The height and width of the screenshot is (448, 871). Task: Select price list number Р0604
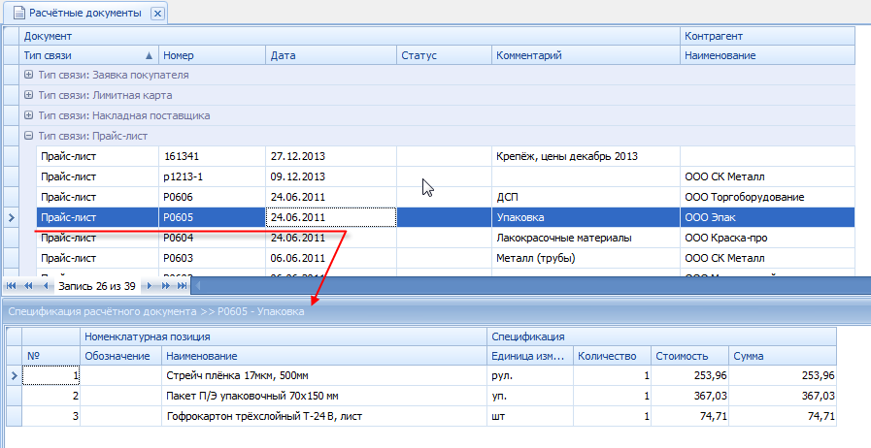(213, 238)
